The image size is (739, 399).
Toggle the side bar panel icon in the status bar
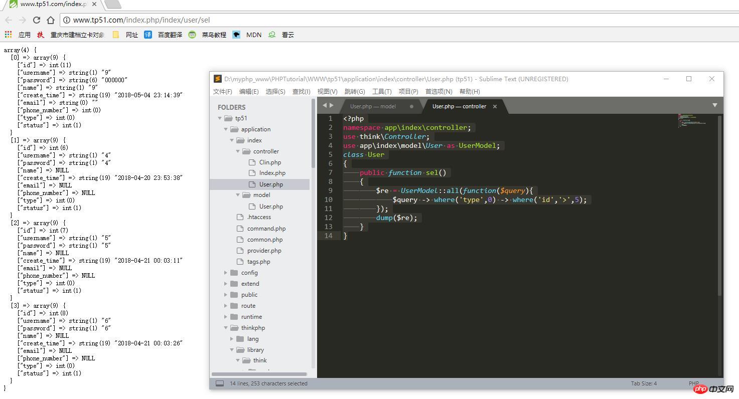click(x=220, y=383)
